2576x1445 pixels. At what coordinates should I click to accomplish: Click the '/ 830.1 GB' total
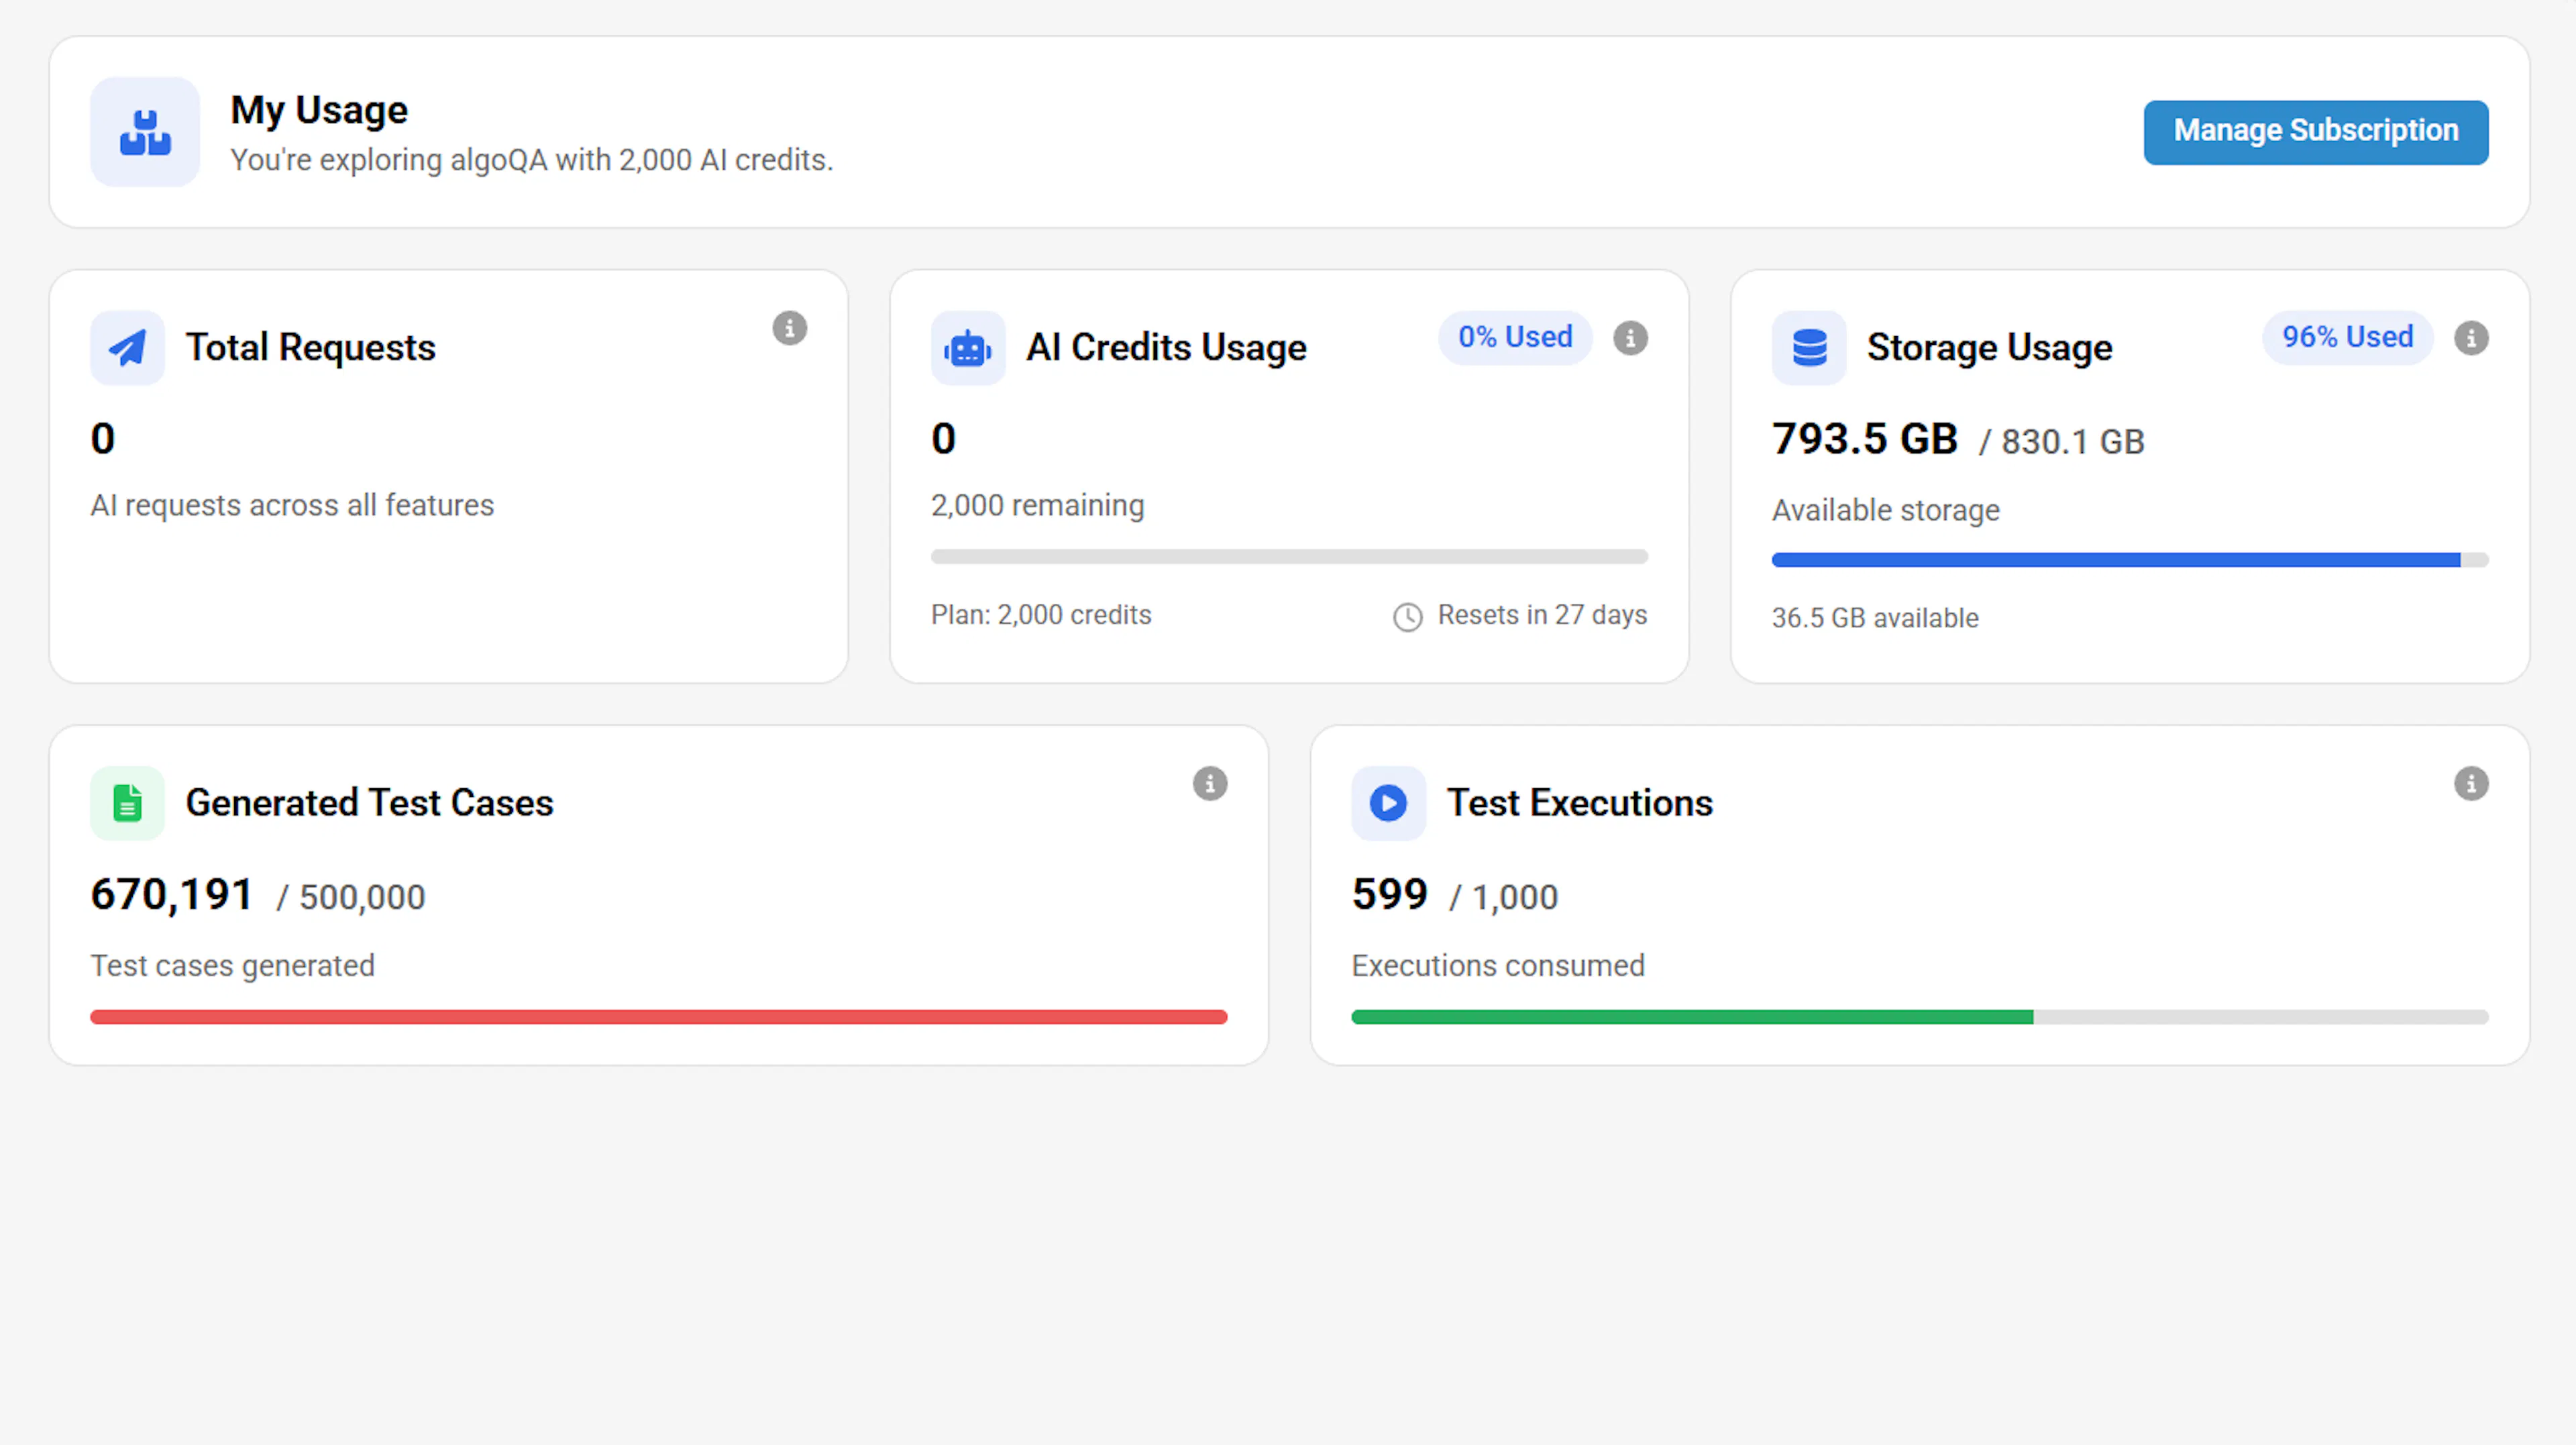click(x=2061, y=442)
